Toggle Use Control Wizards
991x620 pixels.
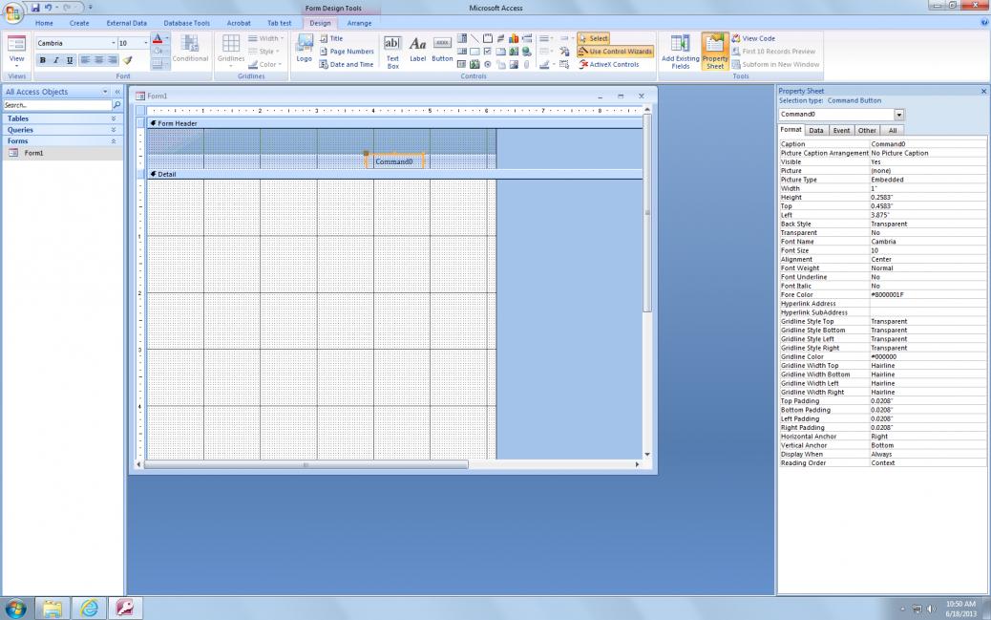[616, 52]
